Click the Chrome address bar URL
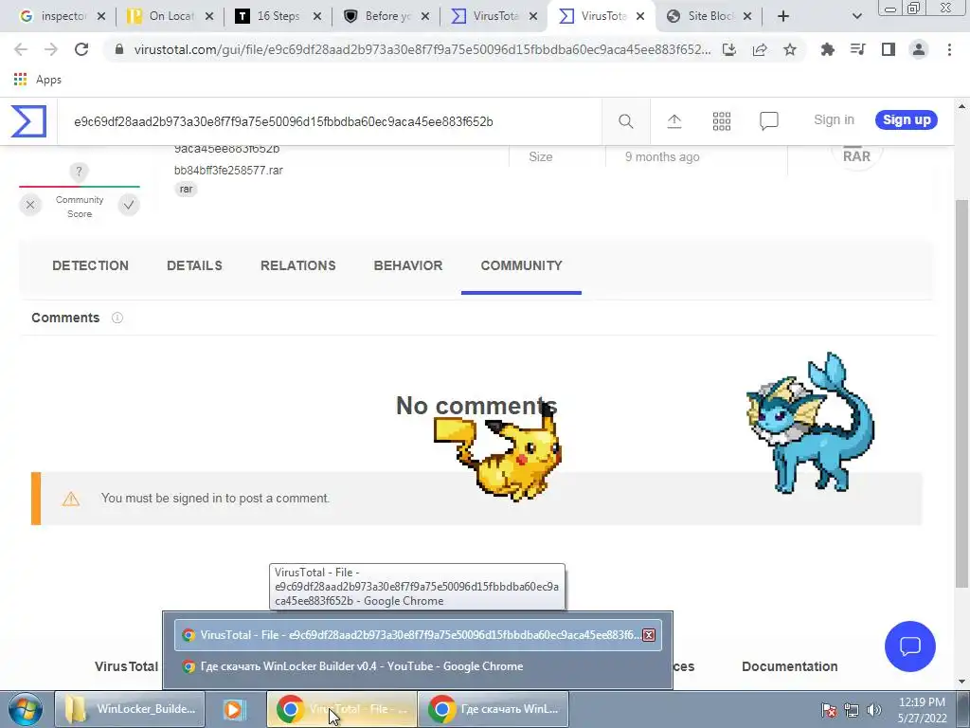Viewport: 970px width, 728px height. (x=422, y=49)
